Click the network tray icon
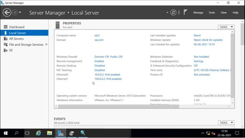Image resolution: width=245 pixels, height=138 pixels. (208, 133)
